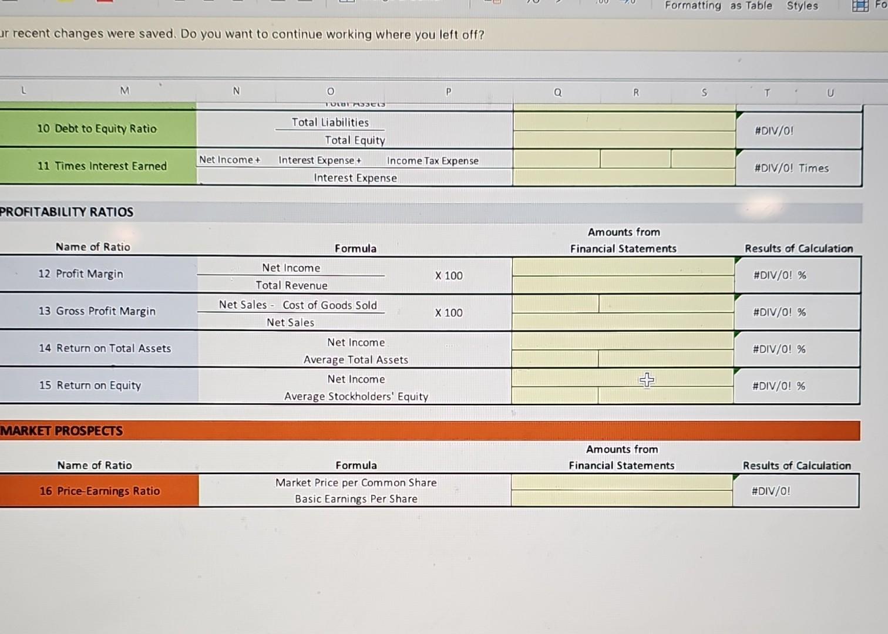This screenshot has width=888, height=634.
Task: Click the Interest Expense numerator amount cell
Action: tap(635, 159)
